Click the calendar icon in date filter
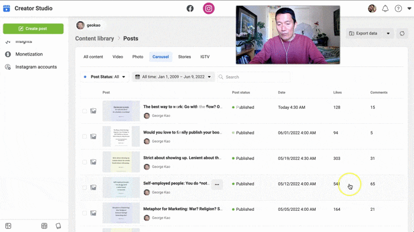This screenshot has width=414, height=232. [x=137, y=77]
